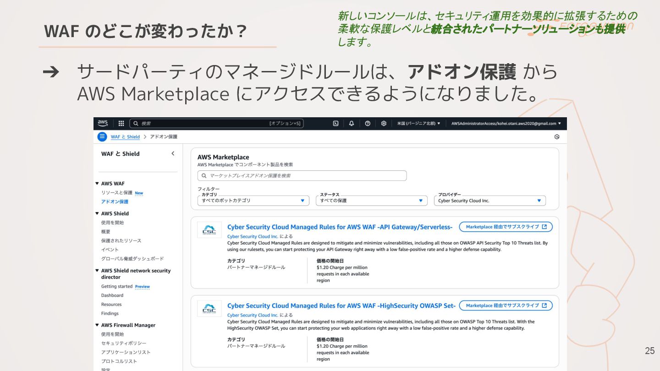Open イベント in the sidebar
The image size is (660, 371).
click(110, 250)
